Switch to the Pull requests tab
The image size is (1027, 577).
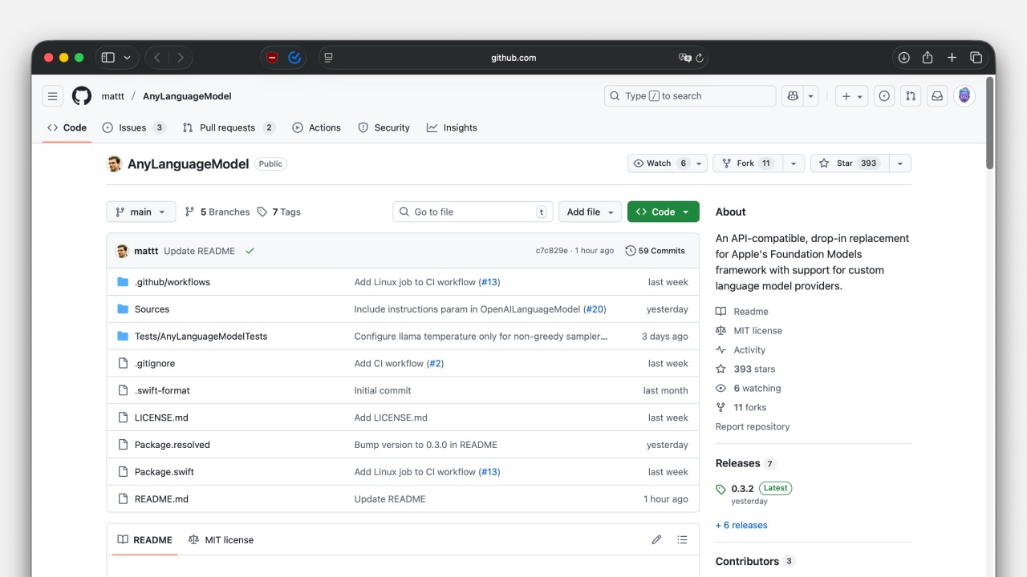click(x=227, y=127)
